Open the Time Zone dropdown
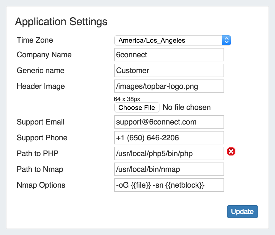Screen dimensions: 275x235 point(172,40)
